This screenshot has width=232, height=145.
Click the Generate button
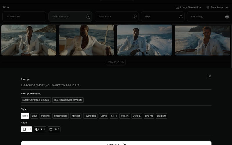[116, 143]
